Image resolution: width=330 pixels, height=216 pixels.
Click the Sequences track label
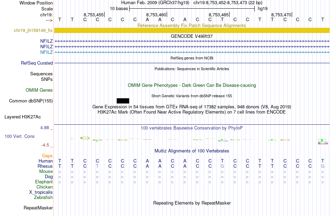click(x=41, y=74)
